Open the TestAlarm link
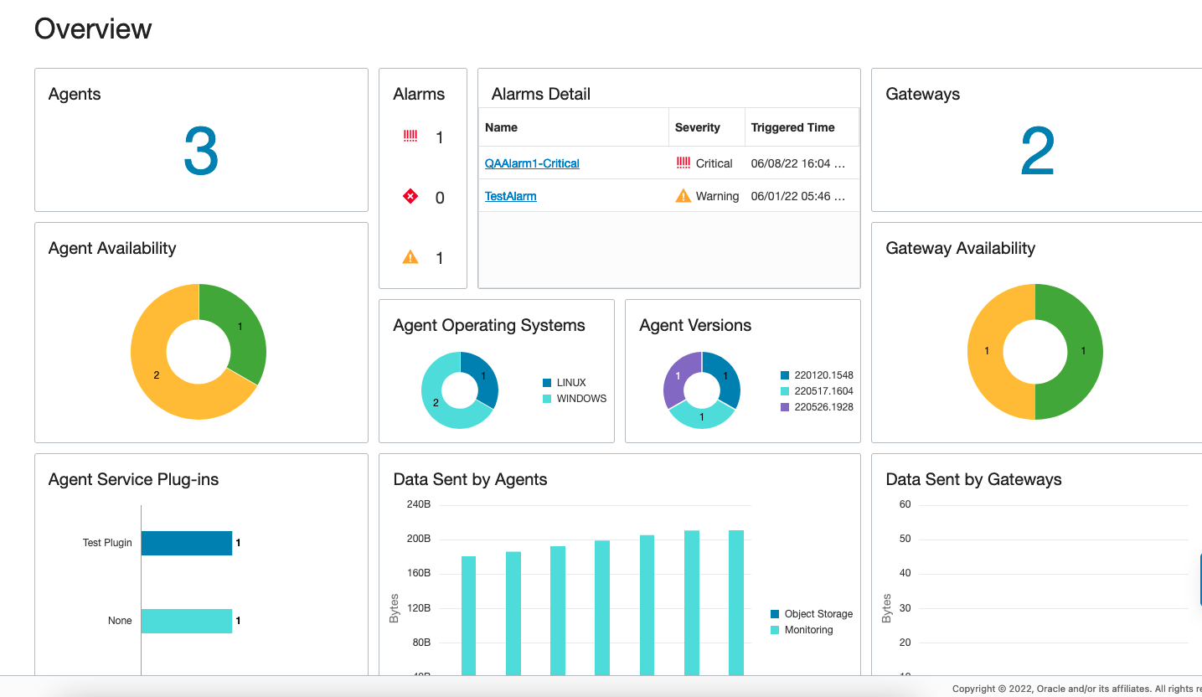1202x697 pixels. 511,196
